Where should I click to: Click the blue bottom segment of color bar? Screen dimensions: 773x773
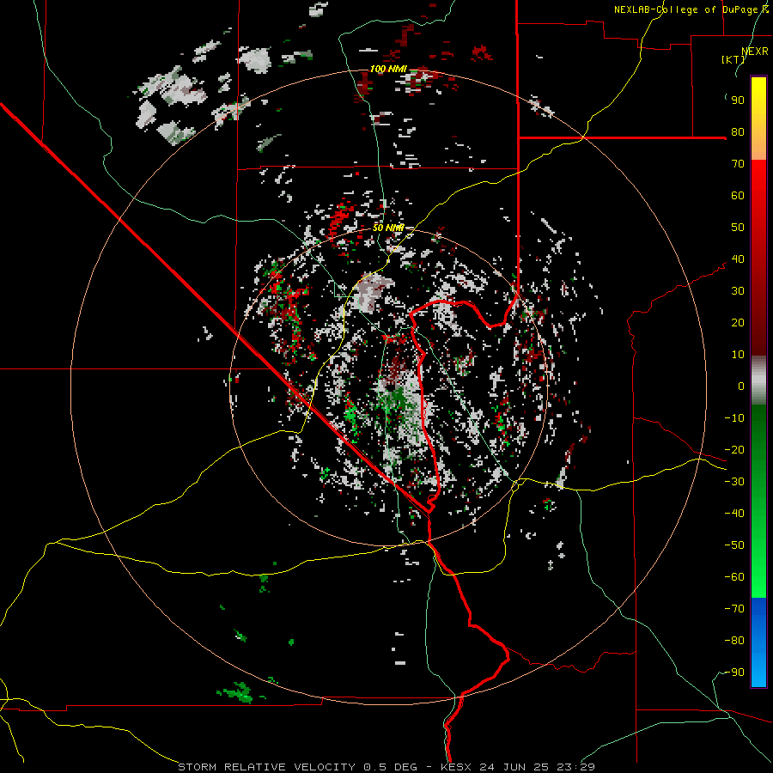[x=758, y=642]
